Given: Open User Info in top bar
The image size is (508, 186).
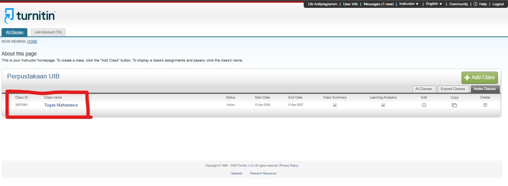Looking at the screenshot, I should pos(350,4).
